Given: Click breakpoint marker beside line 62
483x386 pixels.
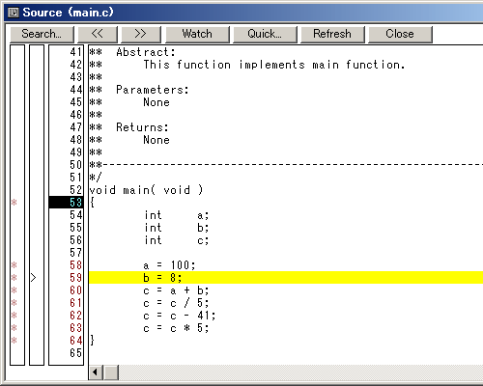Looking at the screenshot, I should click(14, 316).
